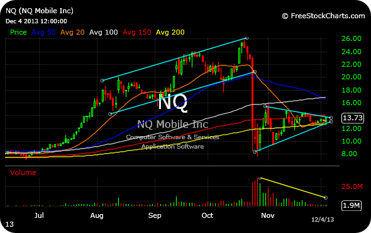
Task: Click the 24.00 price axis label
Action: click(x=352, y=52)
